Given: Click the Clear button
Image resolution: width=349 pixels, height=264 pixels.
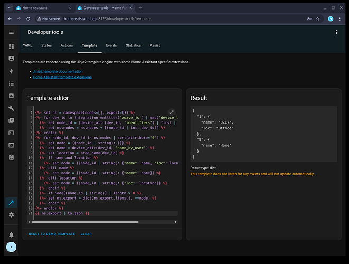Looking at the screenshot, I should (x=86, y=234).
